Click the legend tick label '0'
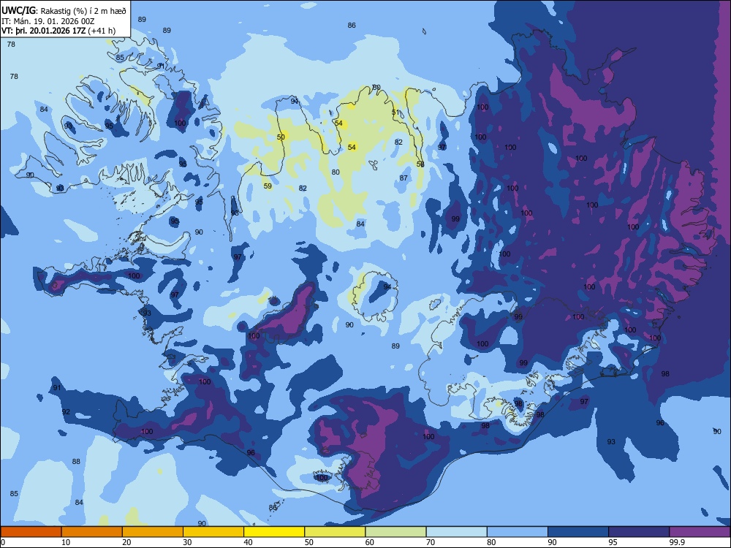This screenshot has height=548, width=731. pos(3,542)
